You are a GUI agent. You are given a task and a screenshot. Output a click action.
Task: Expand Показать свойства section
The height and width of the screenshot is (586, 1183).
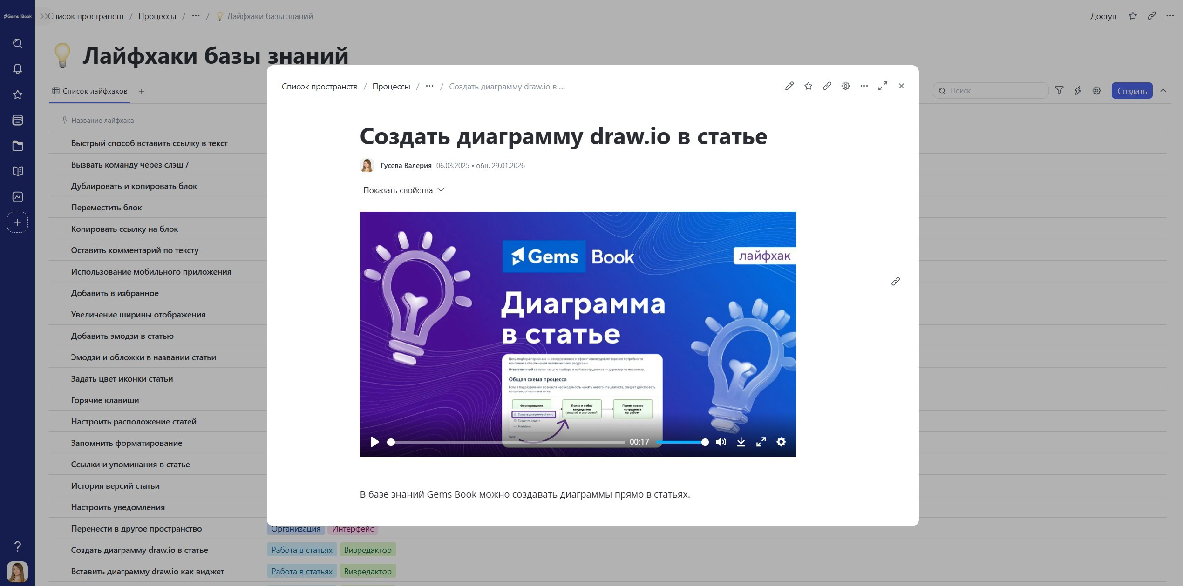click(403, 190)
